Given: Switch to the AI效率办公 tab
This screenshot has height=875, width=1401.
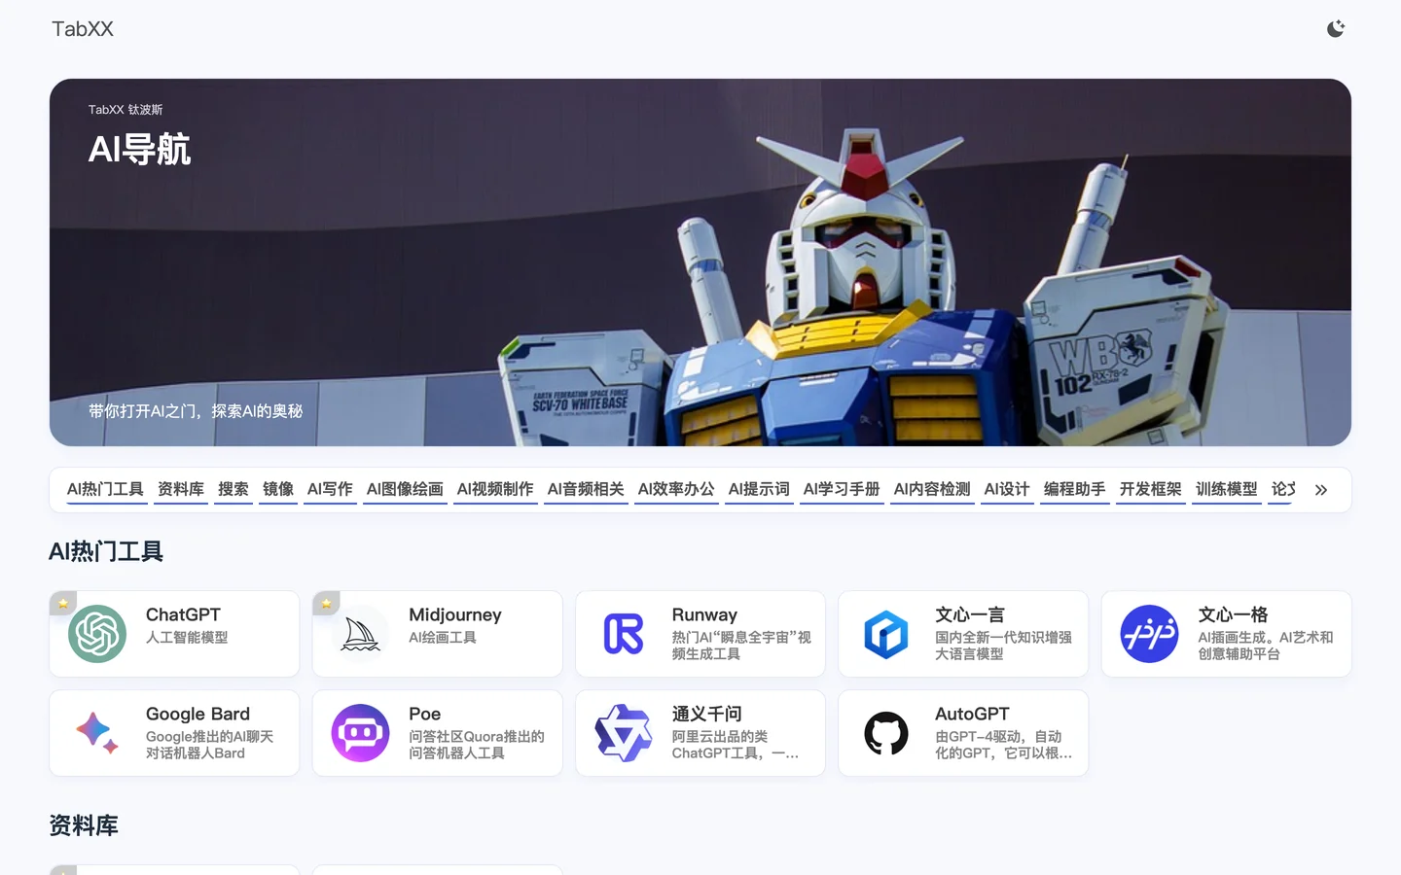Looking at the screenshot, I should point(676,489).
